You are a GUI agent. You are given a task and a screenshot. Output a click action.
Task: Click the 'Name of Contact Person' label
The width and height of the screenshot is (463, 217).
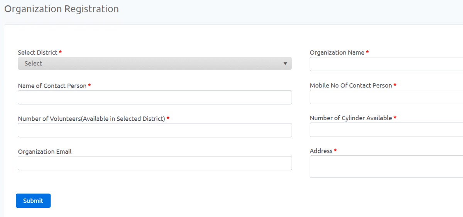(x=52, y=86)
